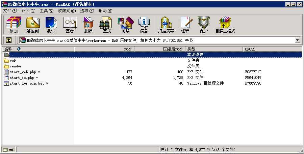The height and width of the screenshot is (154, 304).
Task: Run the 测试 (Test) archive tool
Action: [51, 25]
